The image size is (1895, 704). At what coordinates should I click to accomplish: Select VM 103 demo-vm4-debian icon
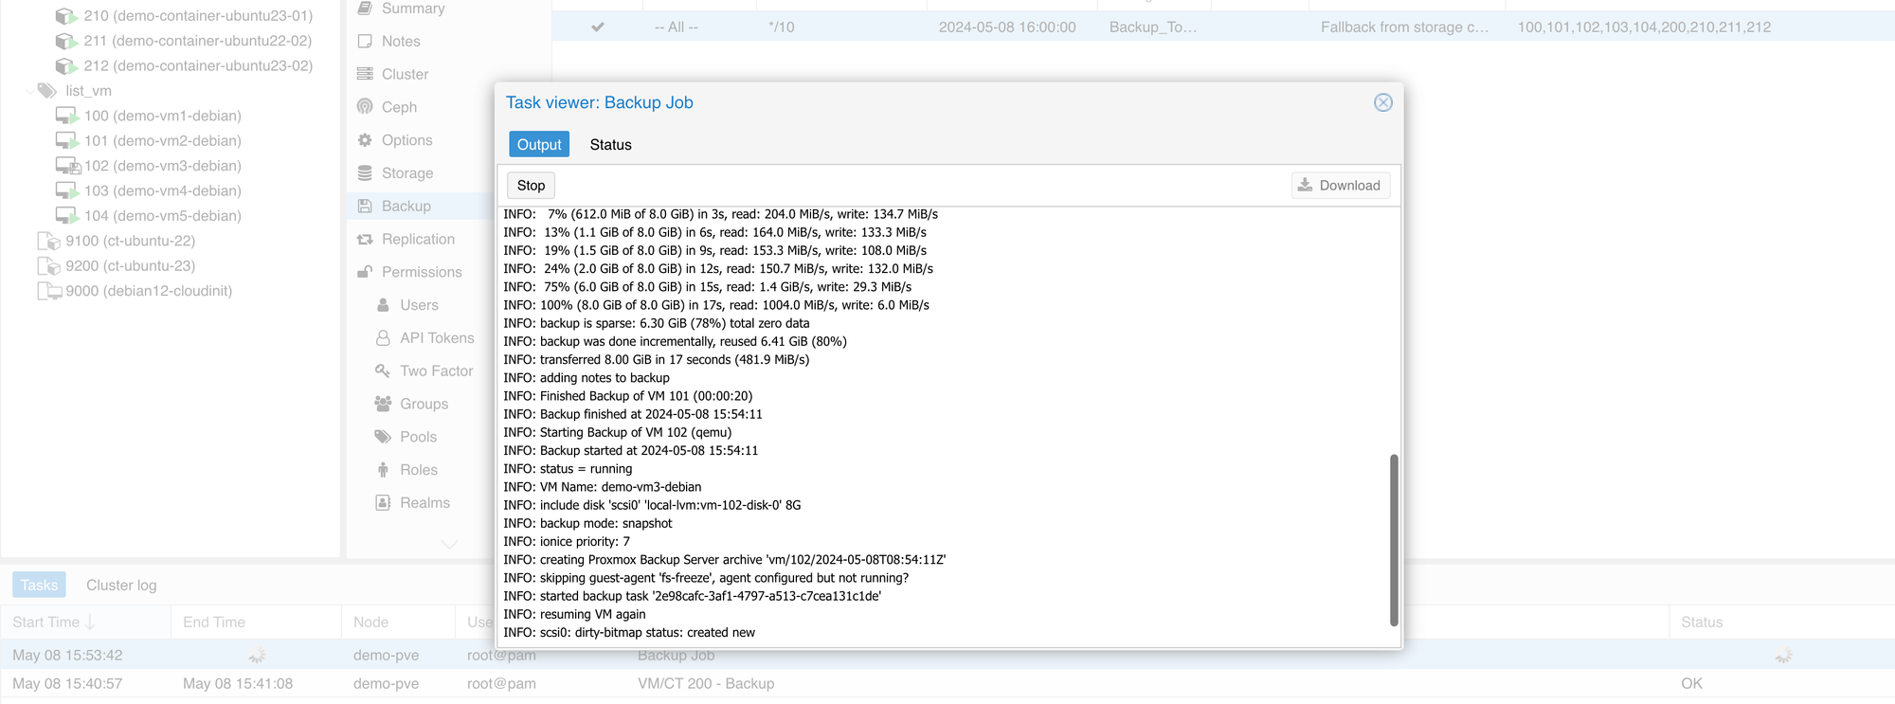pyautogui.click(x=66, y=191)
